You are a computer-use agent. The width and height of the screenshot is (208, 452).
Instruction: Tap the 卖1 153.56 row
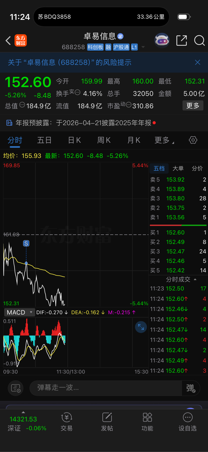178,217
